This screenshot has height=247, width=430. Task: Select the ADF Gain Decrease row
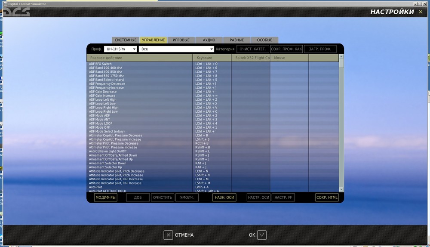click(x=213, y=92)
